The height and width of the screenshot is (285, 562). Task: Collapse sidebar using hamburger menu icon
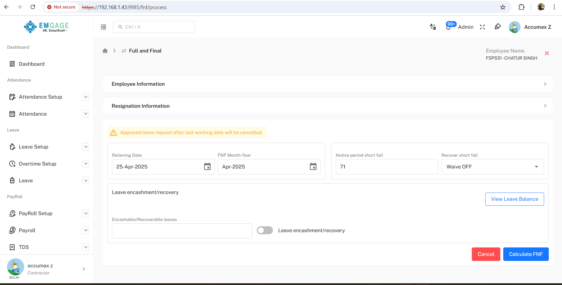103,27
